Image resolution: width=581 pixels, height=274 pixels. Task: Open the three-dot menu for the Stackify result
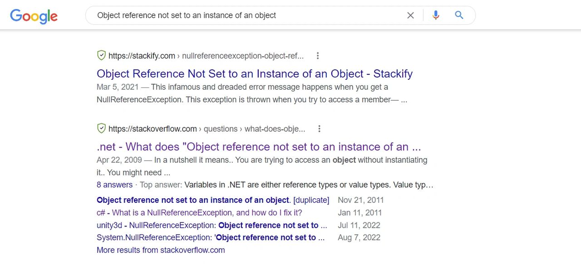pyautogui.click(x=318, y=56)
